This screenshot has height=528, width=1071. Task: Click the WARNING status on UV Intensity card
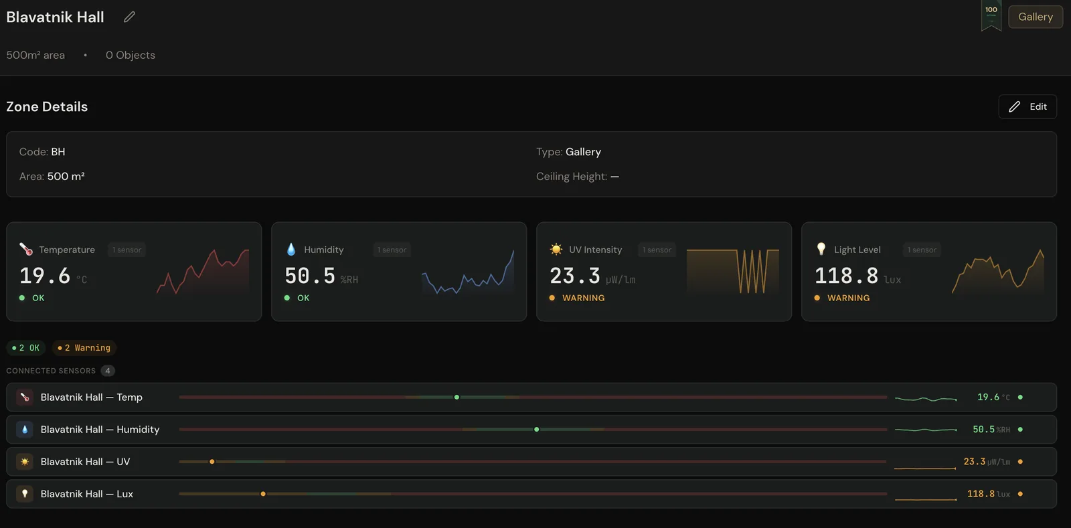(x=577, y=298)
